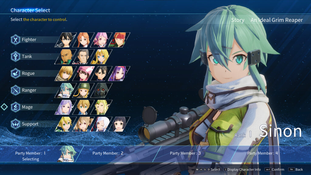Choose the red-bandana Fighter portrait
The width and height of the screenshot is (311, 175).
119,40
